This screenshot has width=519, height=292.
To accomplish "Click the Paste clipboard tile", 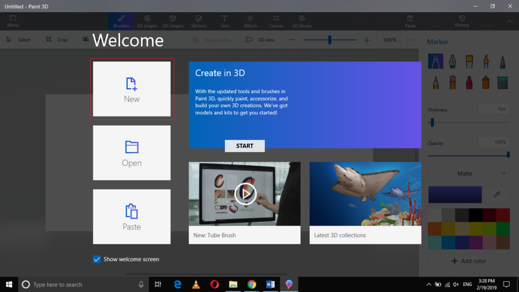I will [132, 216].
